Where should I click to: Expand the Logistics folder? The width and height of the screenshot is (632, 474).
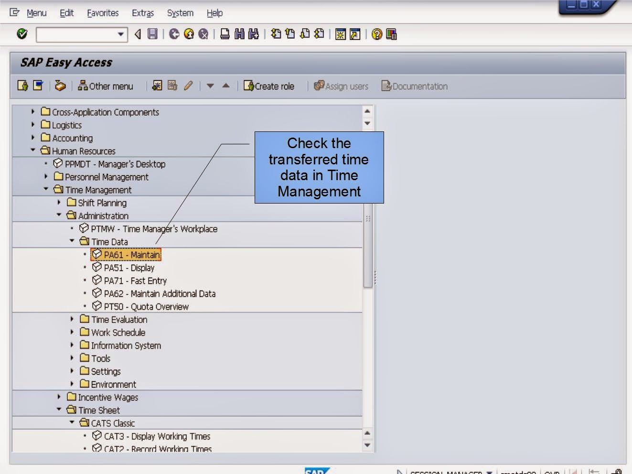(32, 125)
